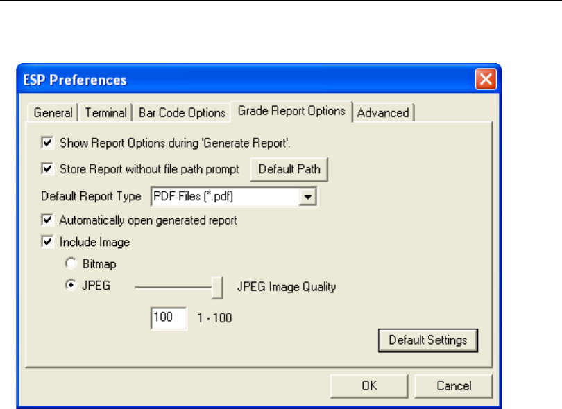Toggle Show Report Options during Generate Report
The width and height of the screenshot is (562, 409).
pyautogui.click(x=48, y=143)
